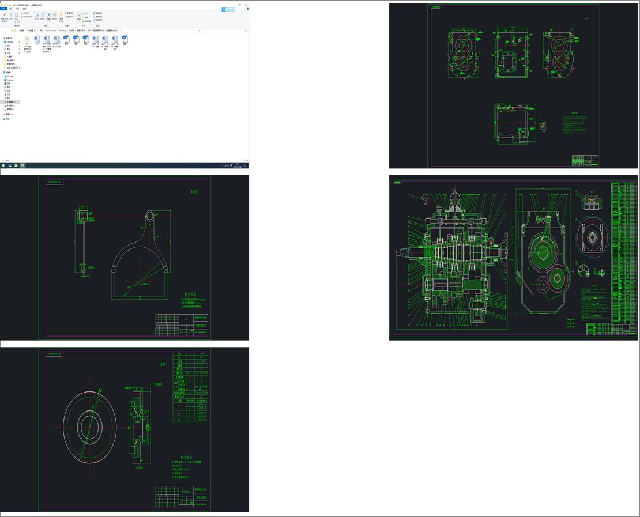
Task: Expand the chevron after Desktop in breadcrumb
Action: tap(67, 31)
